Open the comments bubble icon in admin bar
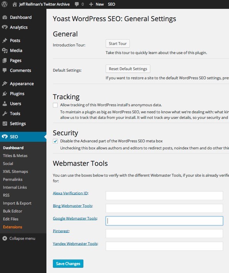The height and width of the screenshot is (273, 229). pyautogui.click(x=77, y=4)
